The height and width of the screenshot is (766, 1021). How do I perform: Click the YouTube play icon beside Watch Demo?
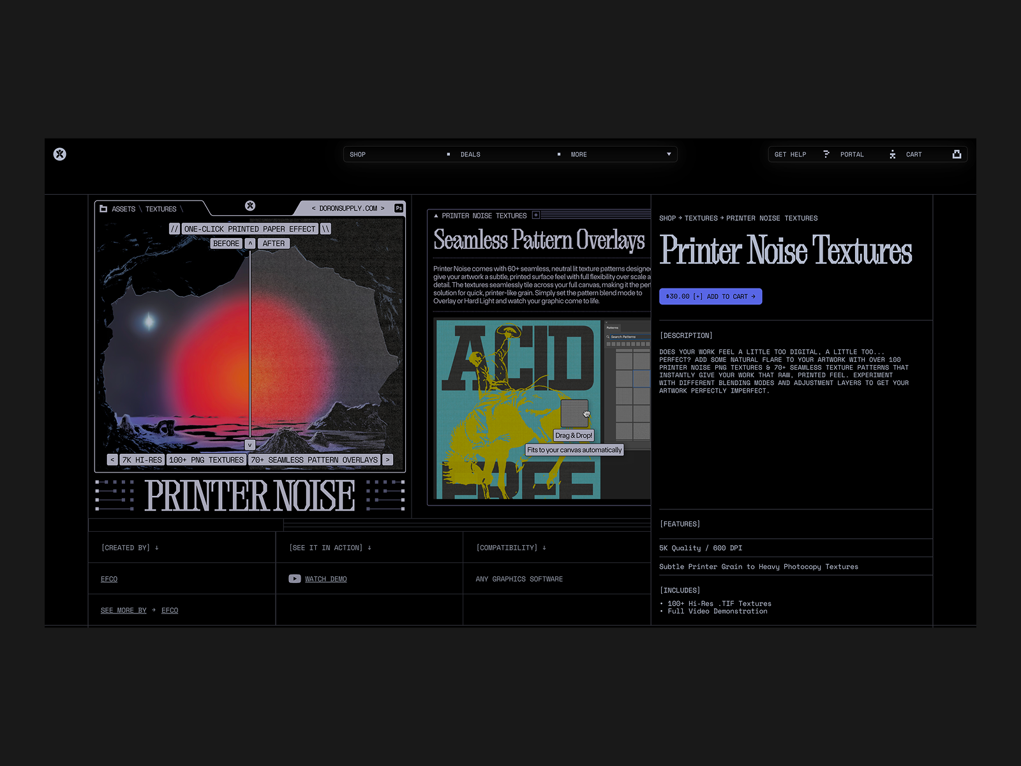(x=294, y=579)
